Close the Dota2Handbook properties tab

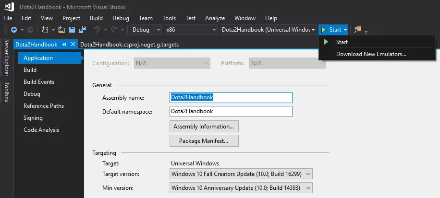[73, 44]
